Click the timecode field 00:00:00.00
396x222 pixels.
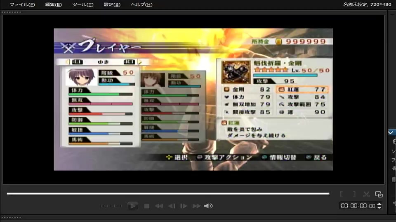tap(358, 206)
